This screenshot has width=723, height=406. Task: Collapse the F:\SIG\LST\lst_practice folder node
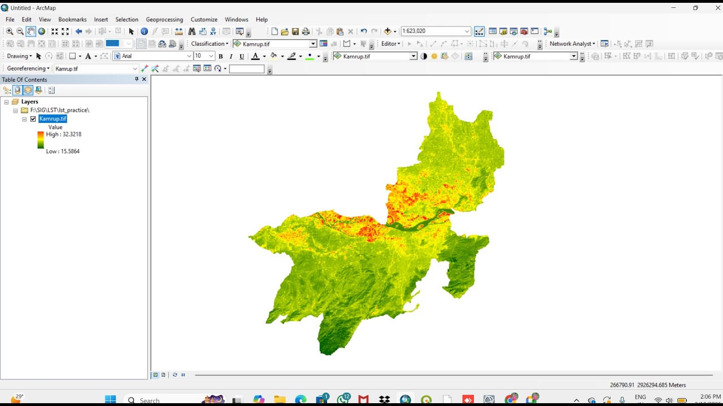click(x=15, y=111)
